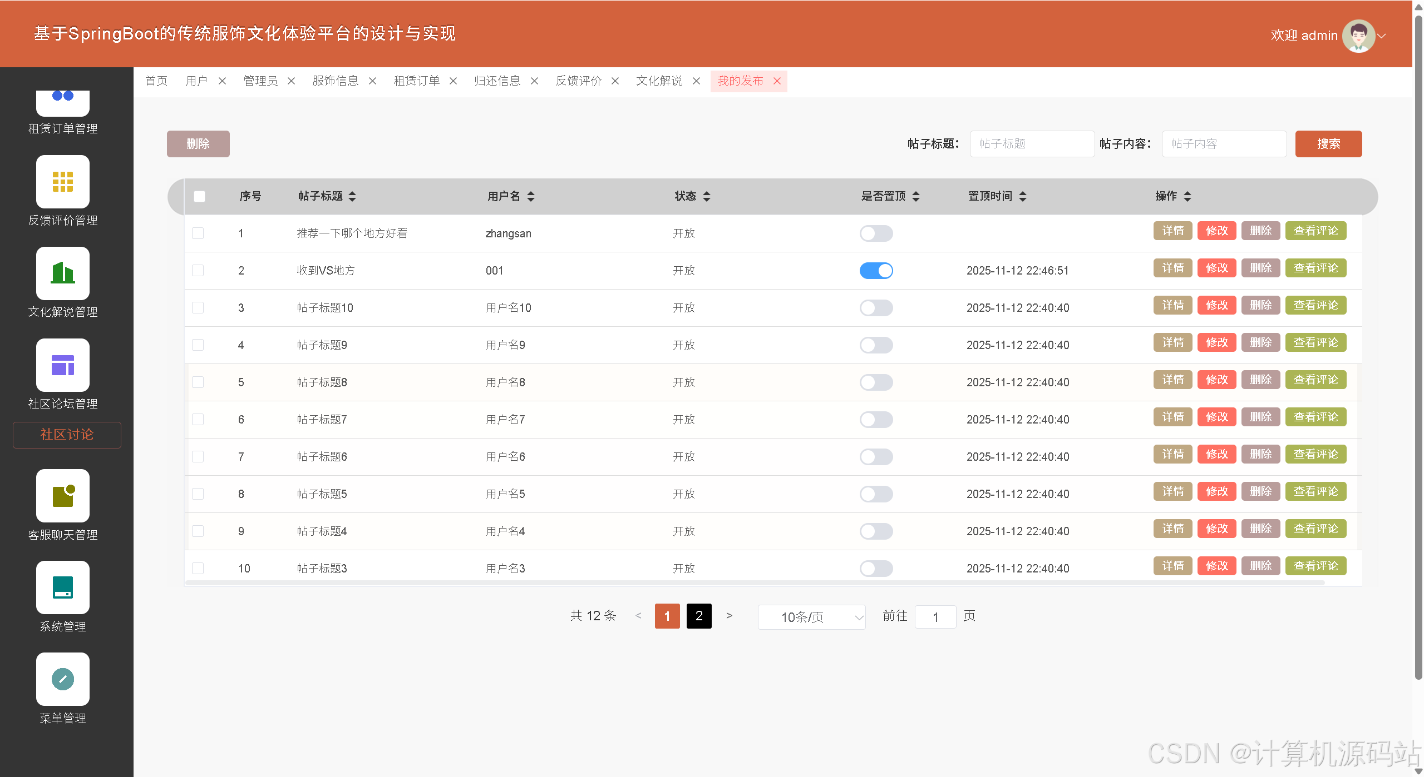Focus the 帖子标题 search input field
Viewport: 1424px width, 777px height.
click(1032, 144)
